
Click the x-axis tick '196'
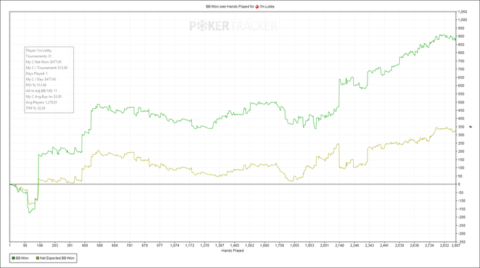[40, 245]
